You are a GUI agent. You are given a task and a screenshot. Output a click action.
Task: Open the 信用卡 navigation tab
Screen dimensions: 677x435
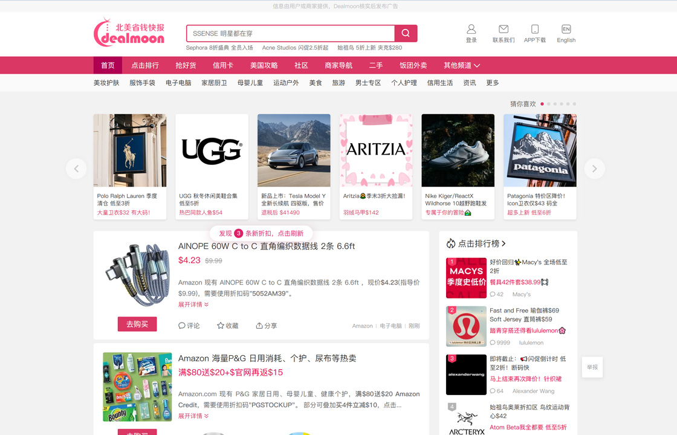click(x=223, y=65)
